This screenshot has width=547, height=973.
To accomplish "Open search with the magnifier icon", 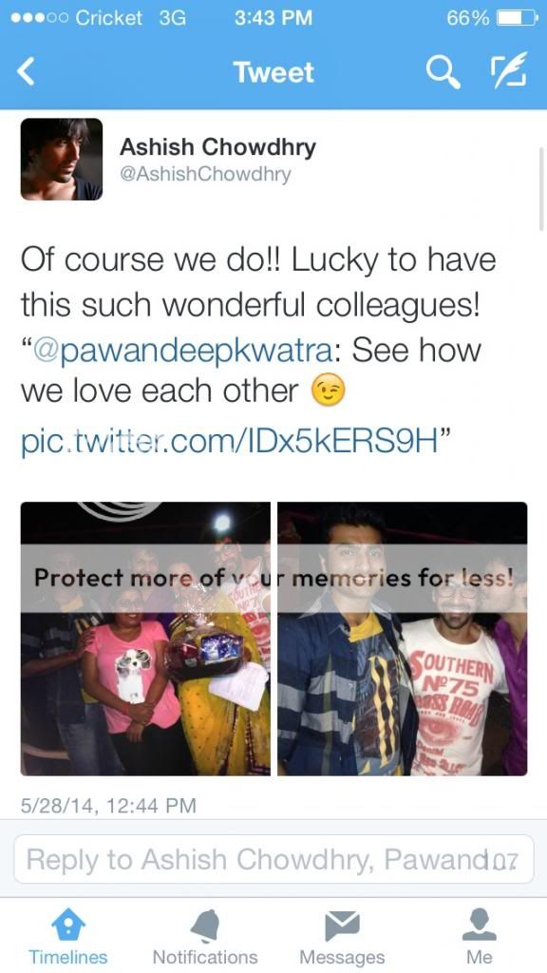I will coord(443,72).
